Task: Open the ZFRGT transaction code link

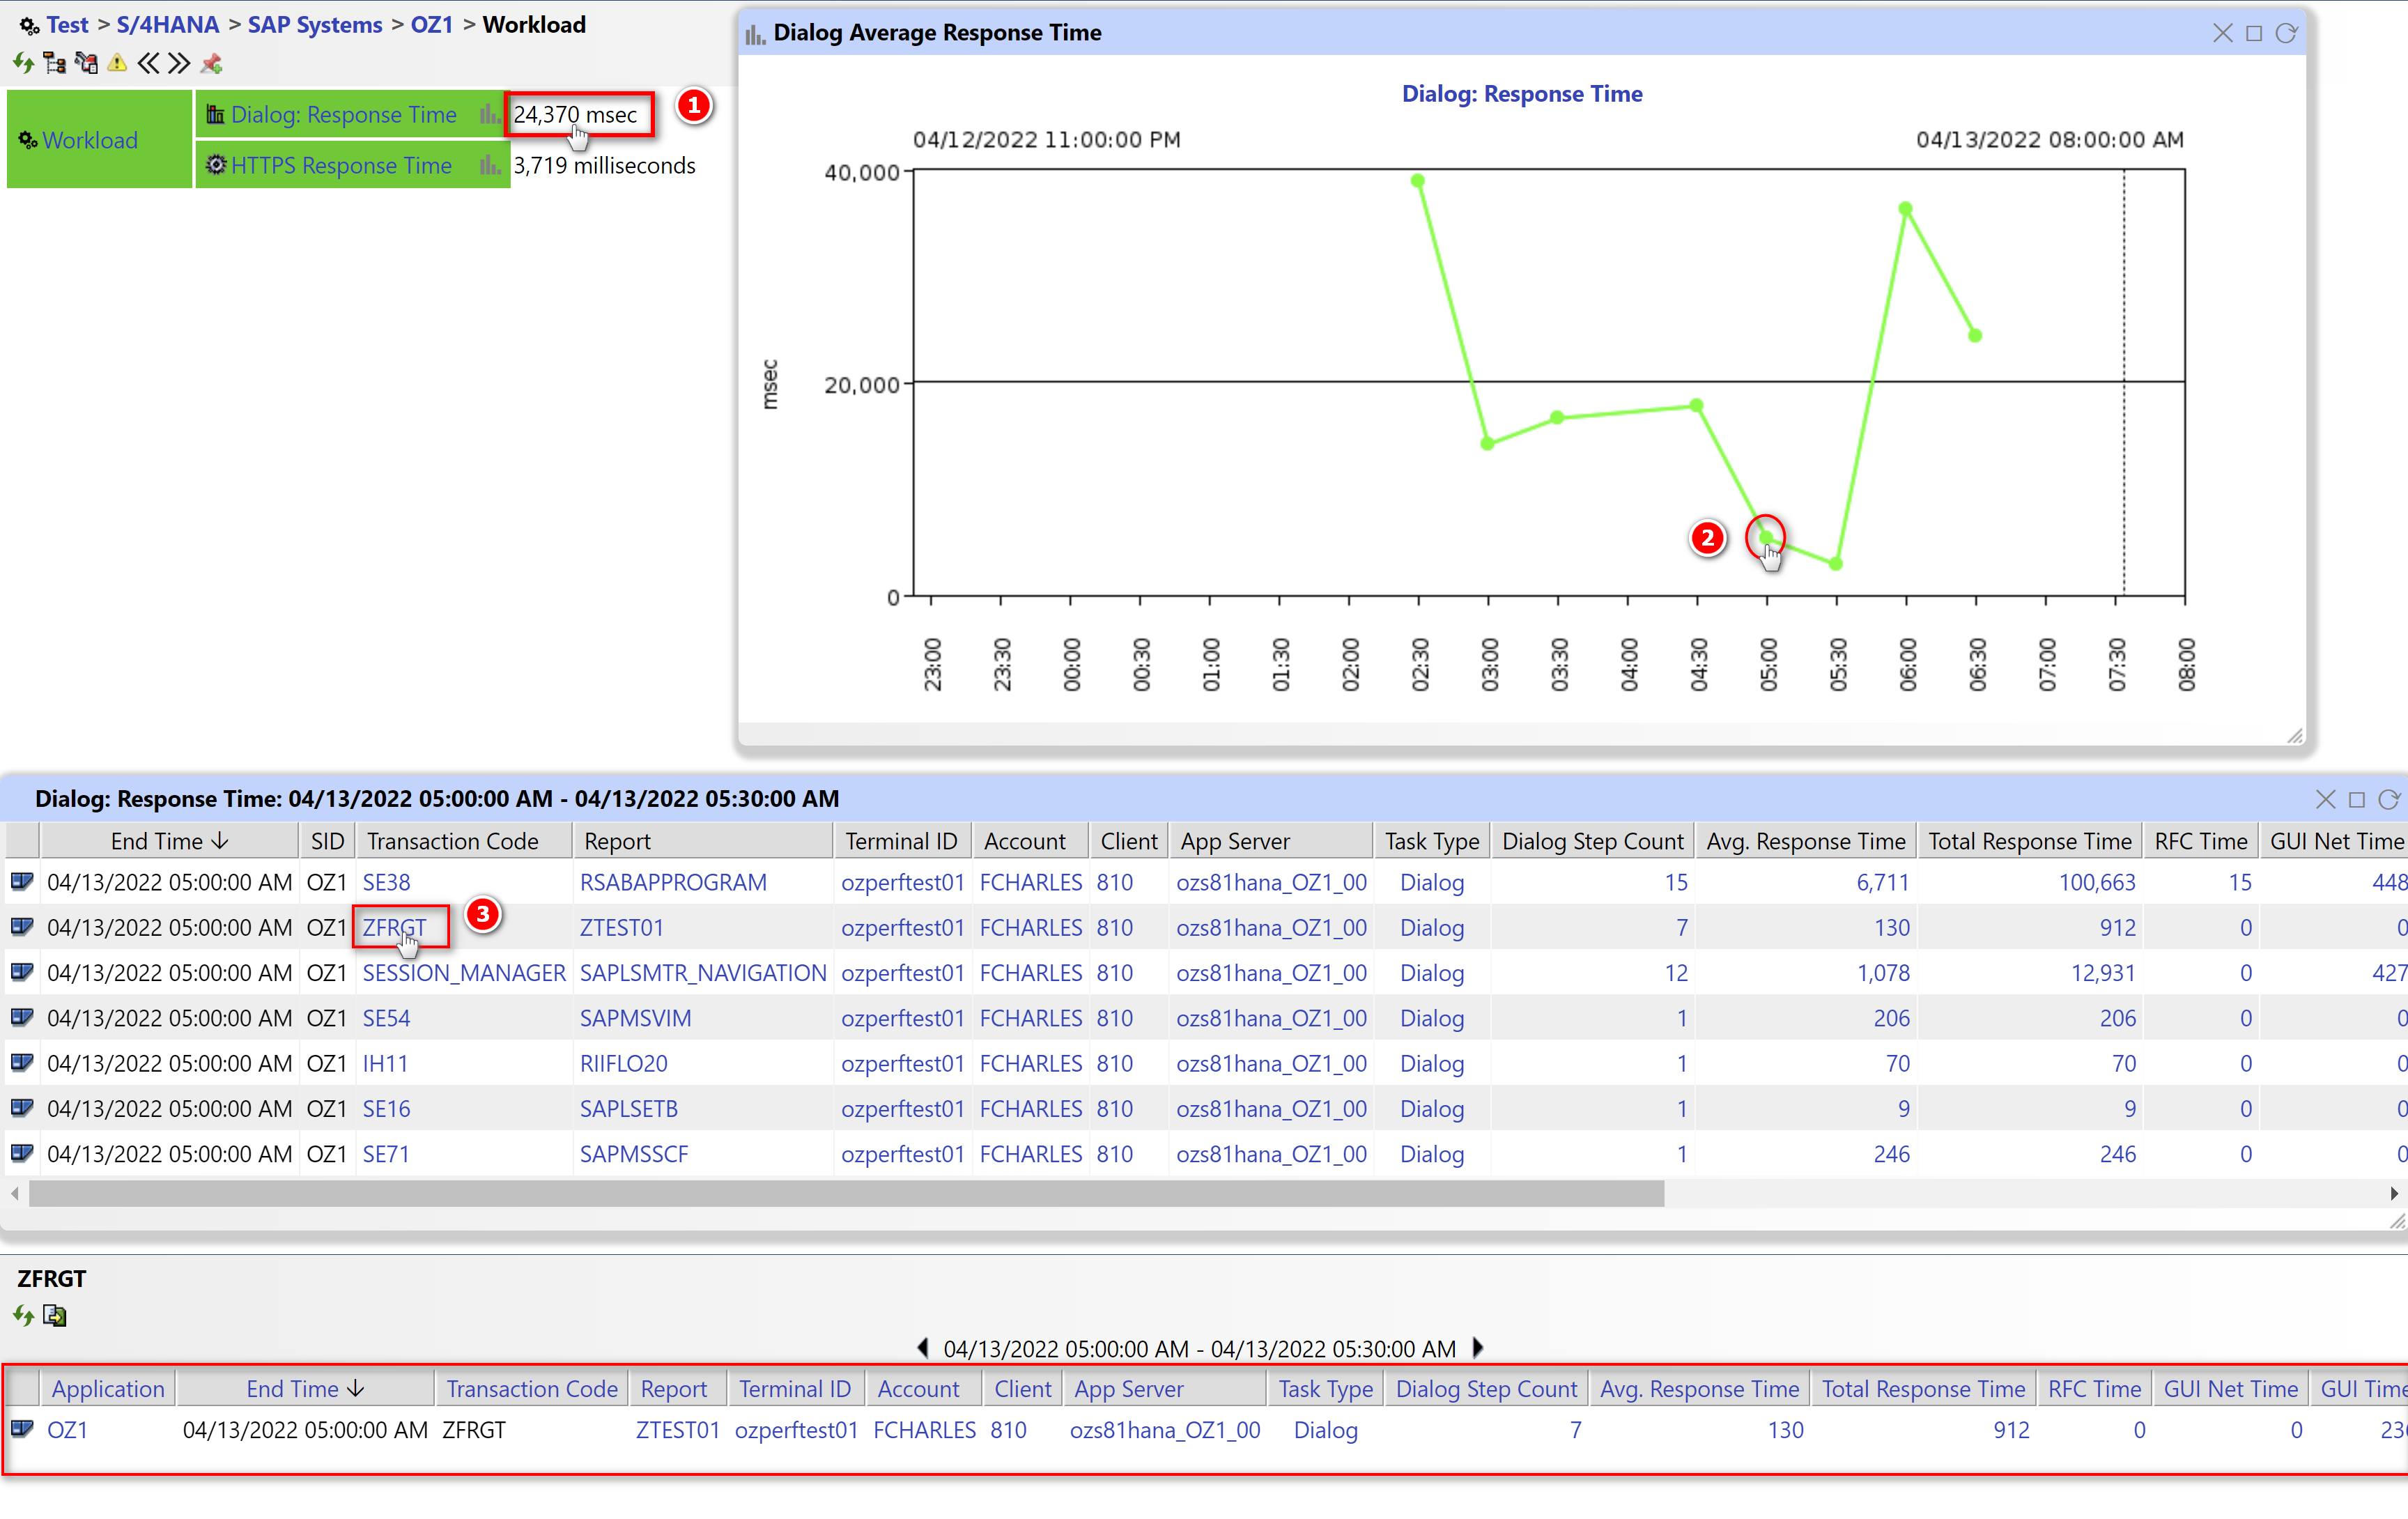Action: (x=394, y=927)
